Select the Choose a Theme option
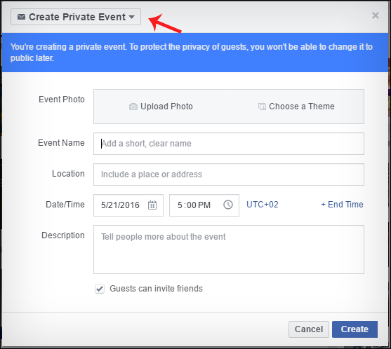Image resolution: width=391 pixels, height=349 pixels. (296, 107)
